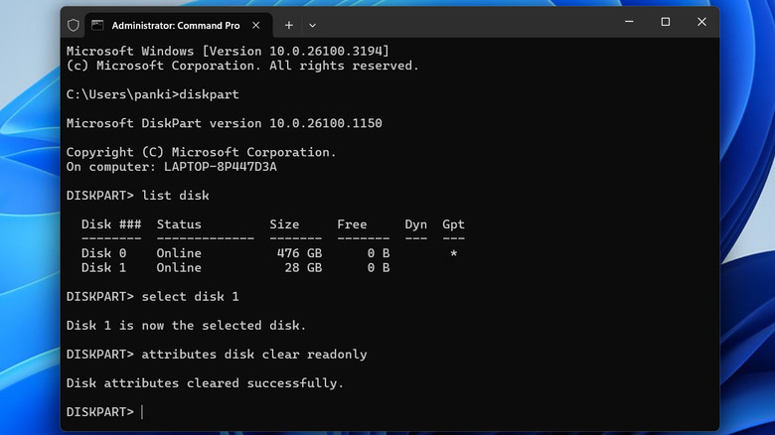This screenshot has height=435, width=775.
Task: Click the 'Free' column header
Action: 352,224
